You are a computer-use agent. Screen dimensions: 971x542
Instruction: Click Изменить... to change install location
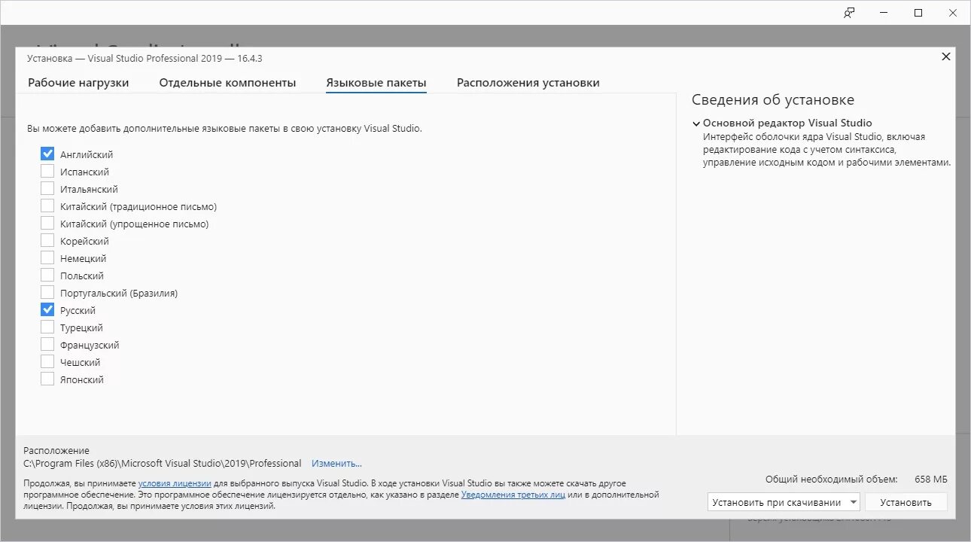336,463
